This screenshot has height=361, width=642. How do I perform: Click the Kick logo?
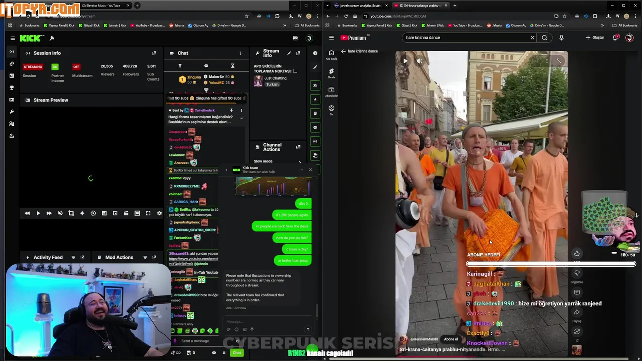click(32, 38)
